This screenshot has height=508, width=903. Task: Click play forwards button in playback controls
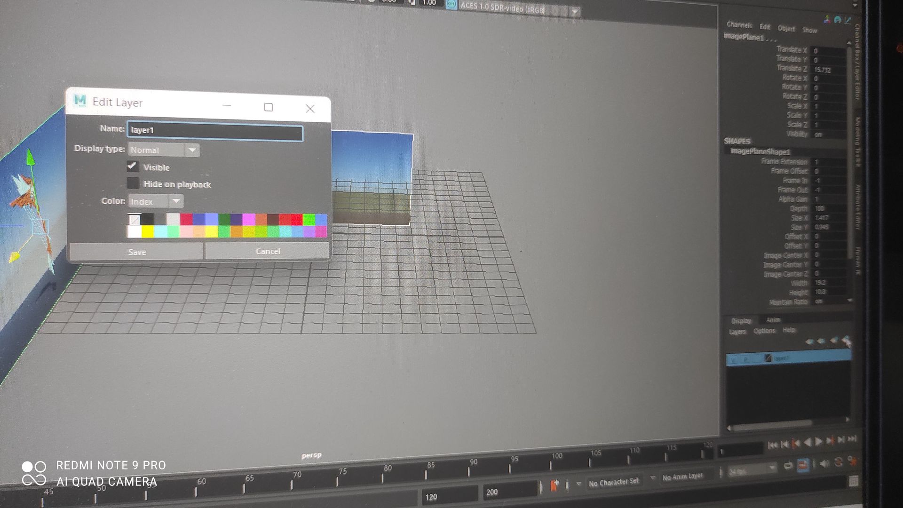tap(819, 442)
